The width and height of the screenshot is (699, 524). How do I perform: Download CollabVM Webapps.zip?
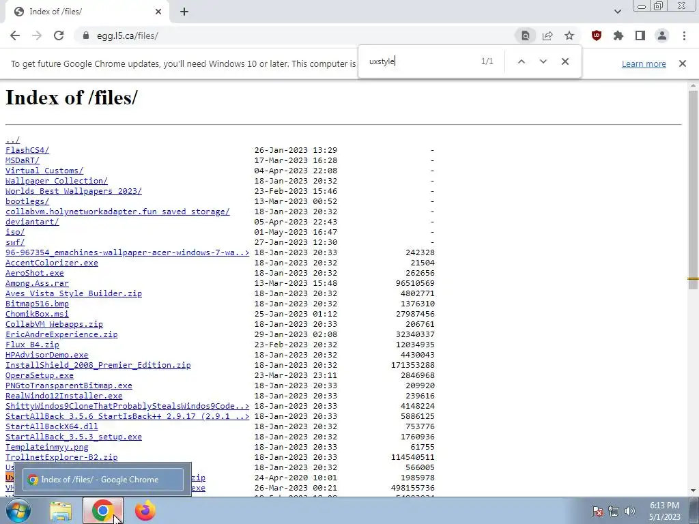[54, 324]
